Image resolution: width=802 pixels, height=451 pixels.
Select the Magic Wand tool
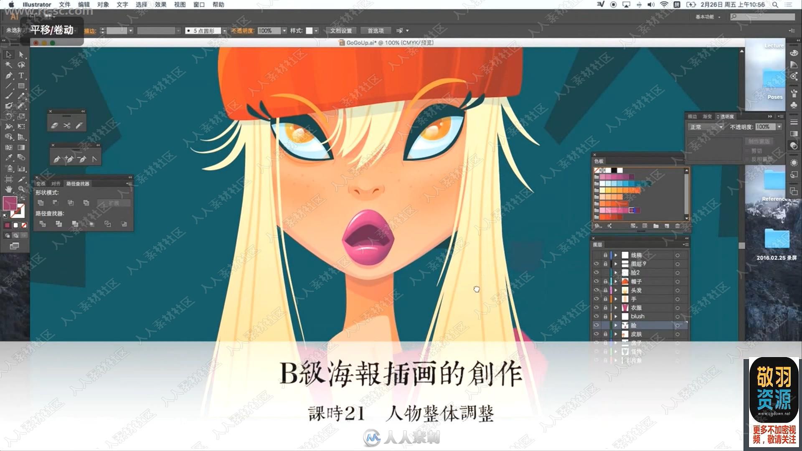point(9,65)
